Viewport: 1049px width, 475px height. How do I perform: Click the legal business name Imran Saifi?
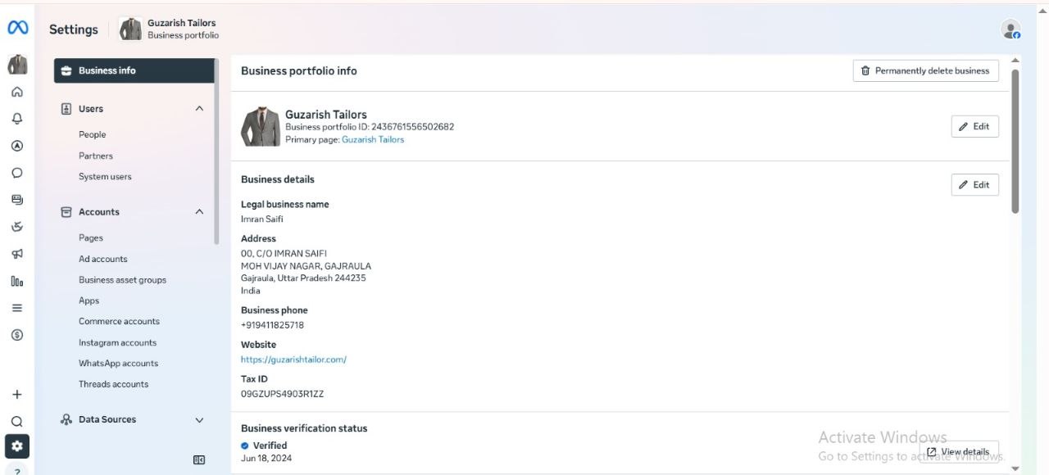tap(262, 219)
